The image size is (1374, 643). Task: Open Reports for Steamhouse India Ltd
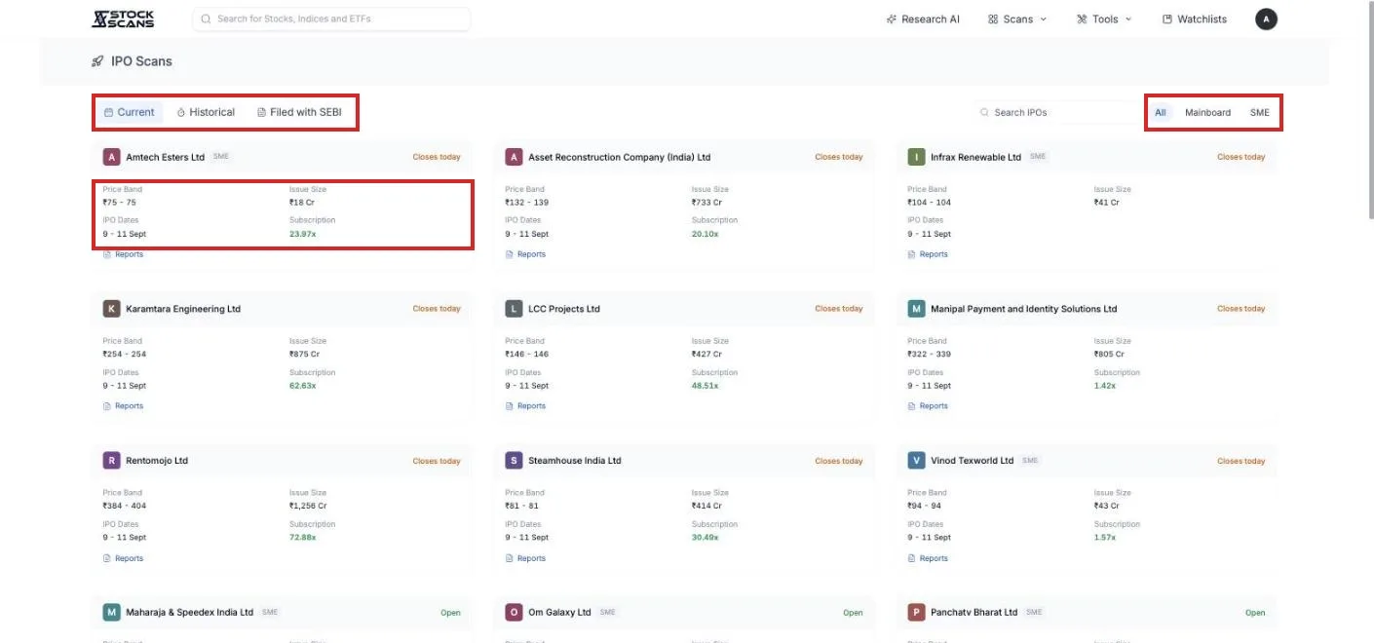[x=525, y=558]
